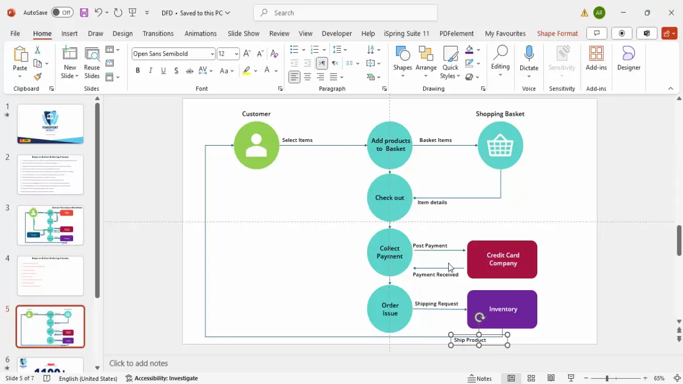Click the accessibility warning icon in title bar
Image resolution: width=683 pixels, height=384 pixels.
585,13
